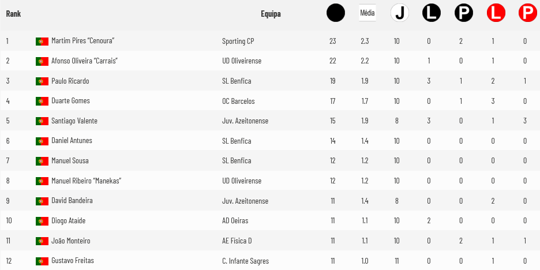Click Portugal flag next to Gustavo Freitas
Image resolution: width=540 pixels, height=270 pixels.
click(42, 261)
